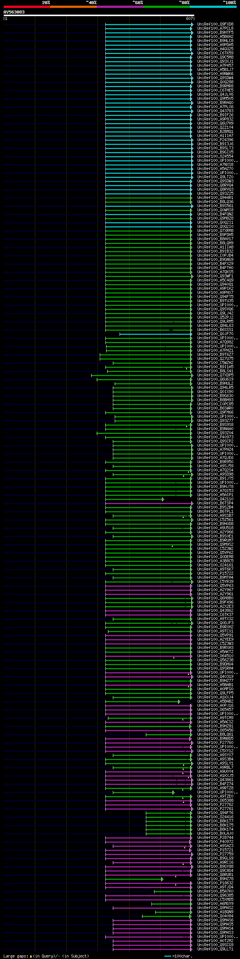240x959 pixels.
Task: Select hit label UniRef100_A0T2M2
Action: (x=215, y=941)
